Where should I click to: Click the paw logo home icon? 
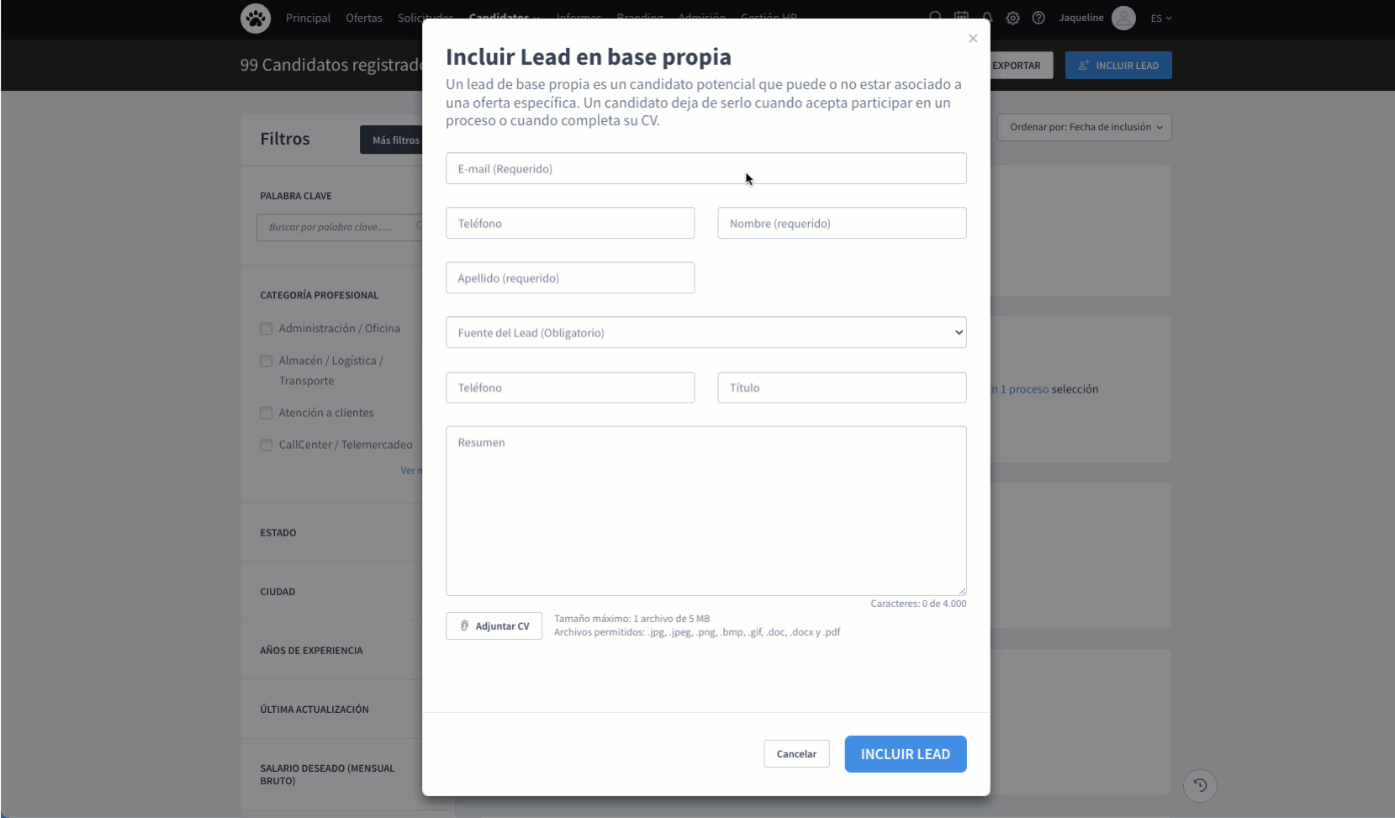[x=256, y=18]
